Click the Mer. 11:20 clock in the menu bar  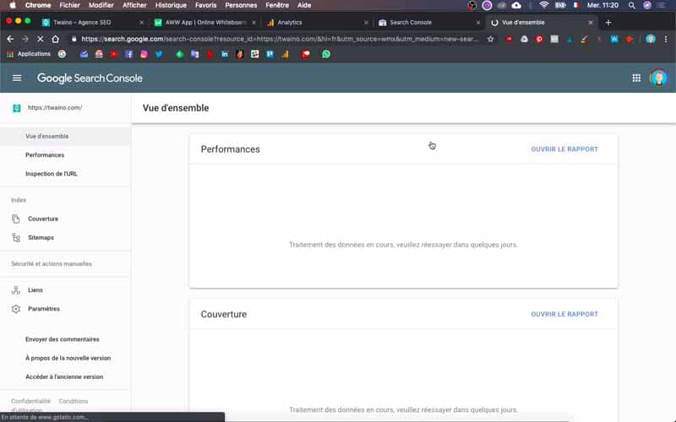point(602,5)
